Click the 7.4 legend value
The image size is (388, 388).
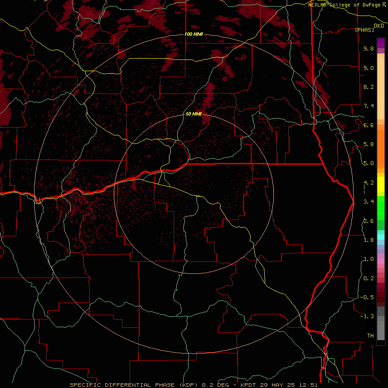369,106
